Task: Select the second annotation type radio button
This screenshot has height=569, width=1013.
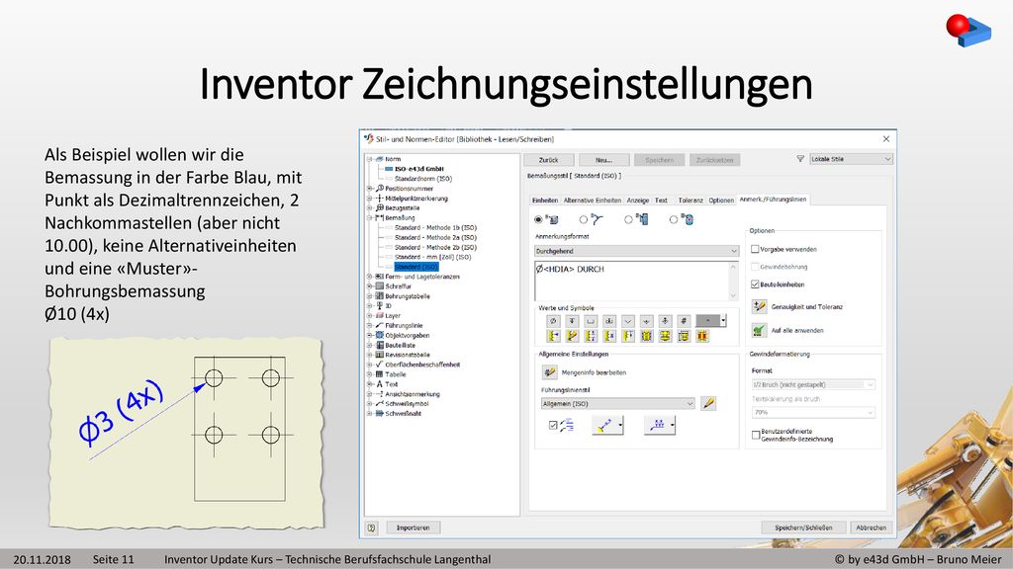Action: [x=584, y=220]
